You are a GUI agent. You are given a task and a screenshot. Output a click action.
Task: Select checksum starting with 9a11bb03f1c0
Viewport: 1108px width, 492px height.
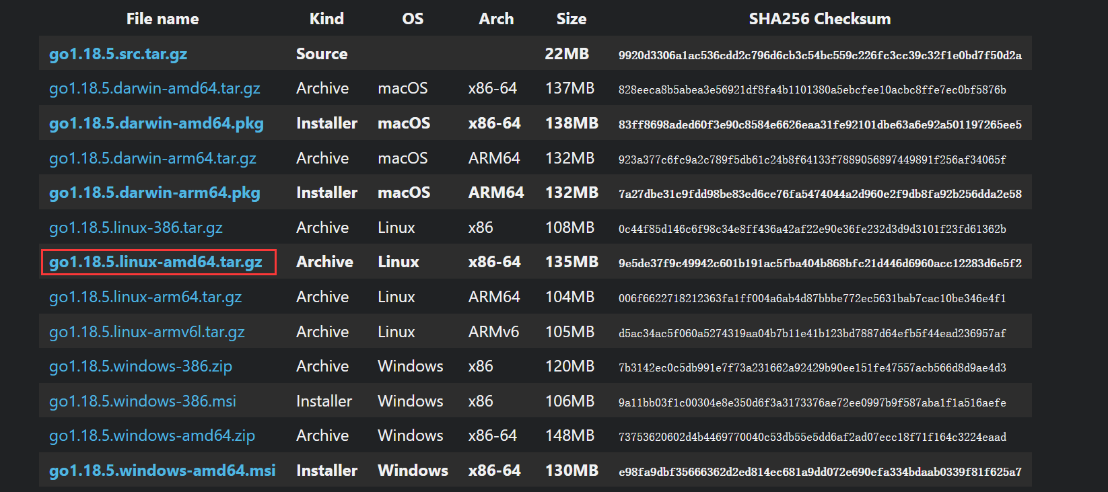[x=812, y=402]
